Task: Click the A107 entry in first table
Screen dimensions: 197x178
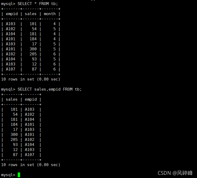Action: 11,69
